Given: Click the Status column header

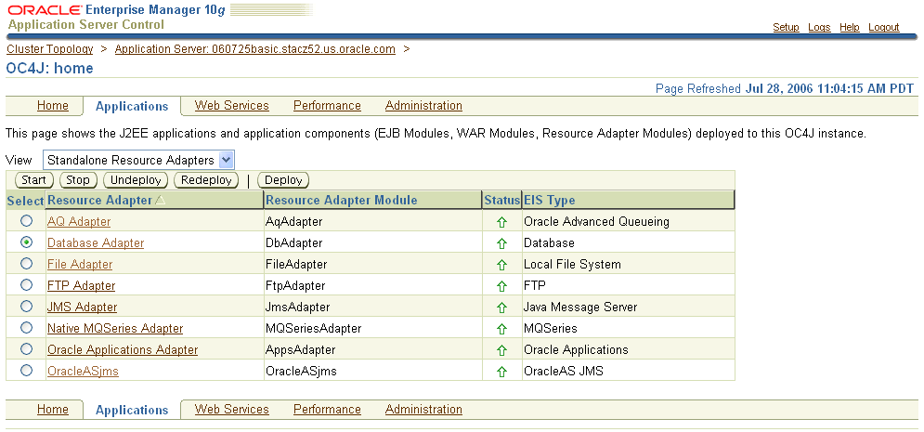Looking at the screenshot, I should tap(502, 201).
